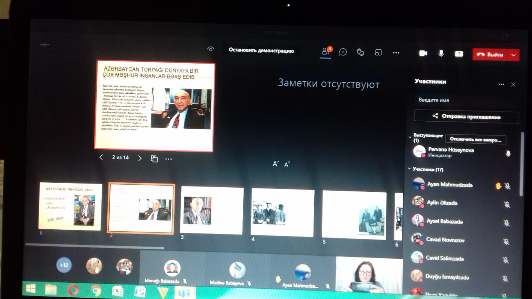
Task: Click Duyğu İsmayılzadə avatar
Action: pos(417,275)
